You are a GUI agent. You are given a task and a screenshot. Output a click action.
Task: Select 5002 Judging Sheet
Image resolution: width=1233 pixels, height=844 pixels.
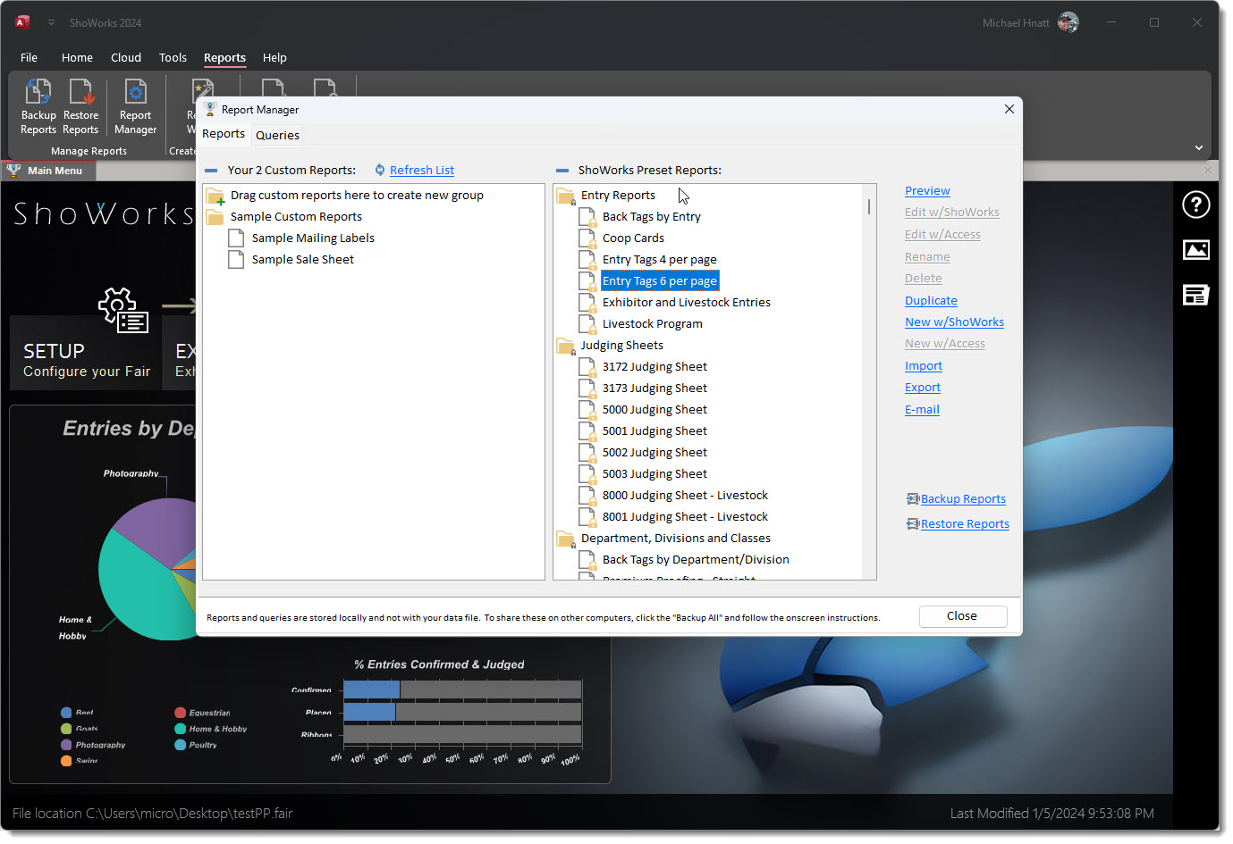[655, 453]
